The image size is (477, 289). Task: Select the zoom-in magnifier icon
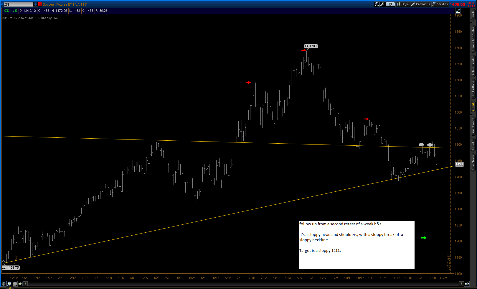(9, 284)
